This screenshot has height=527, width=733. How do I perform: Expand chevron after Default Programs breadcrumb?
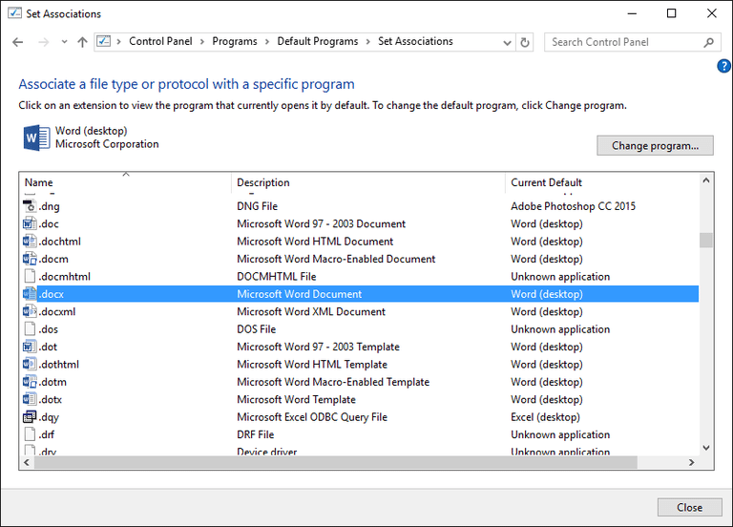tap(367, 42)
